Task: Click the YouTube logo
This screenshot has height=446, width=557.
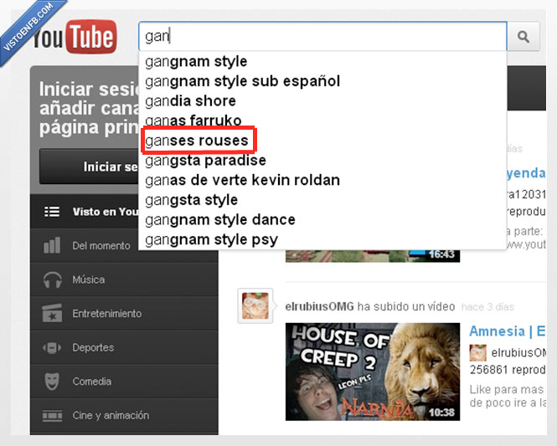Action: click(x=75, y=37)
